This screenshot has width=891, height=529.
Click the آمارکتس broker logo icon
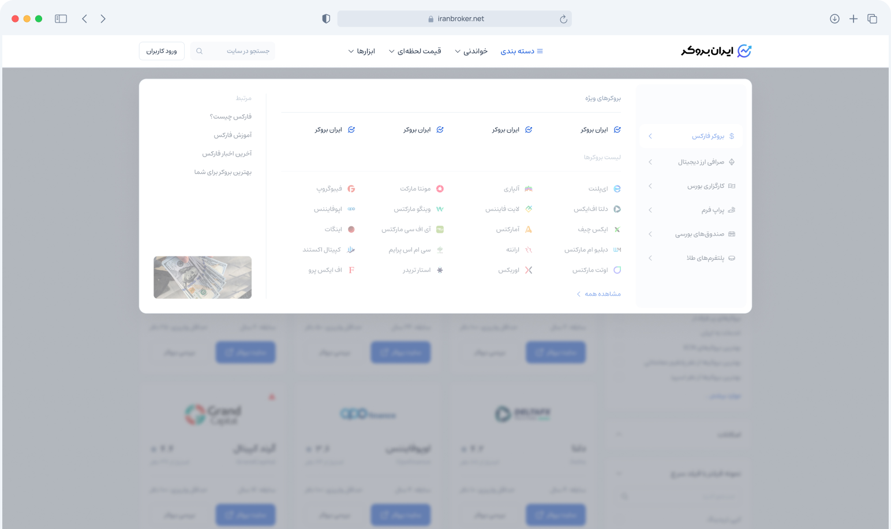tap(529, 229)
